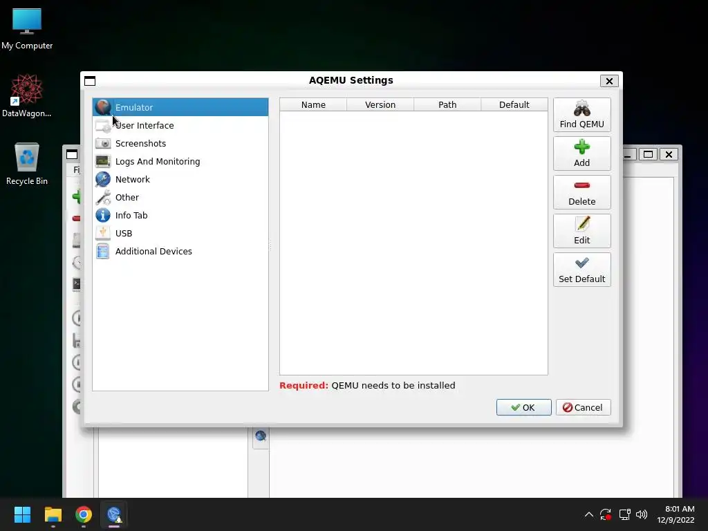Launch Google Chrome from the taskbar
The height and width of the screenshot is (531, 708).
click(84, 514)
